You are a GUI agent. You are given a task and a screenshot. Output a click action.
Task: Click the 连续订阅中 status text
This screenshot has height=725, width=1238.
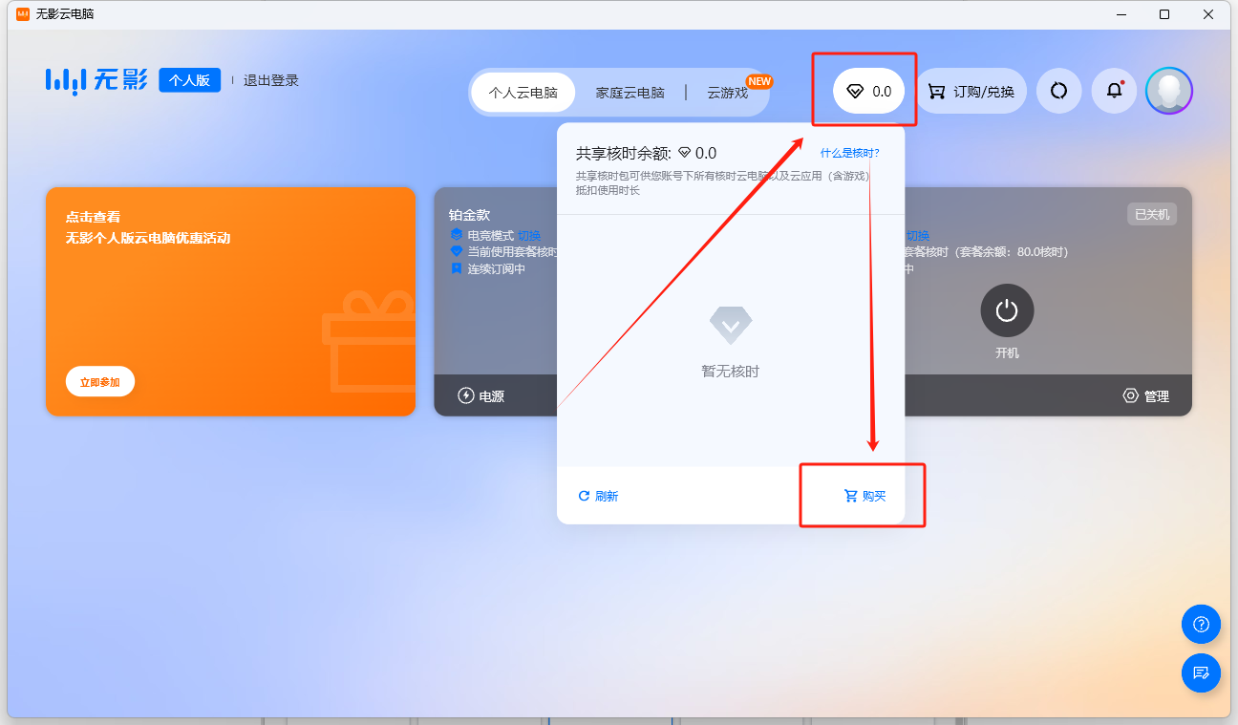(496, 268)
